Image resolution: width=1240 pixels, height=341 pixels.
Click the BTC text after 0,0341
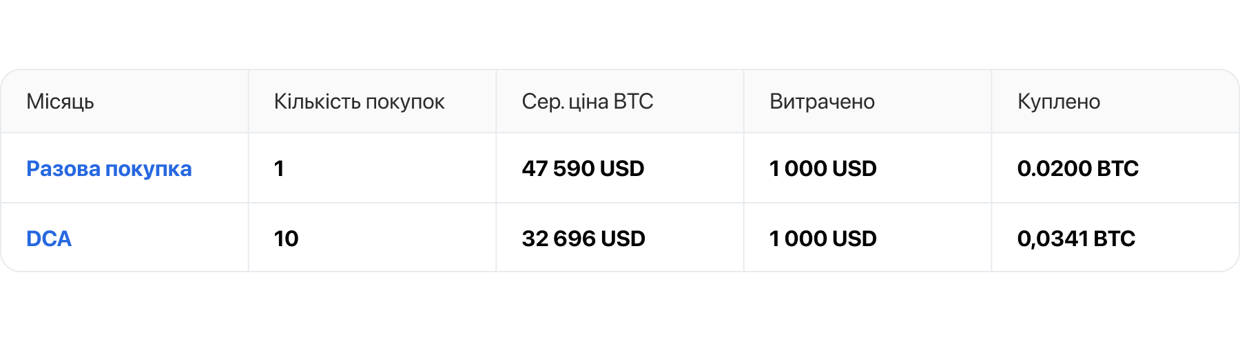[x=1115, y=239]
